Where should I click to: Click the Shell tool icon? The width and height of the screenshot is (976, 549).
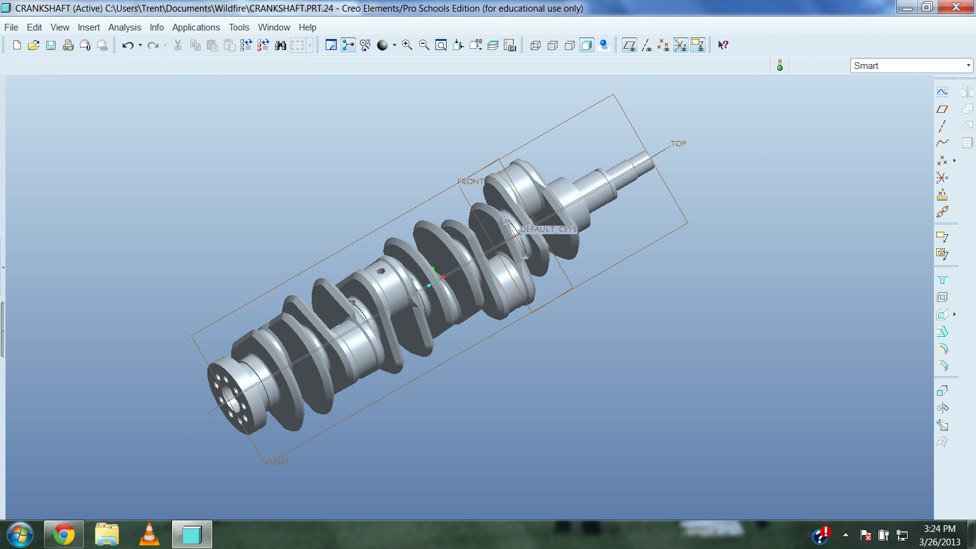[x=942, y=297]
